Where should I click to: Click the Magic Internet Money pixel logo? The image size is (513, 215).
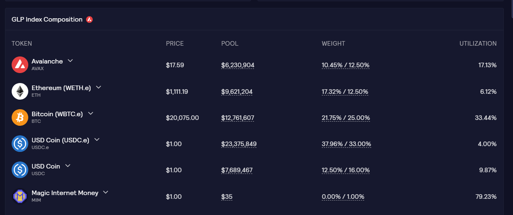(x=20, y=196)
